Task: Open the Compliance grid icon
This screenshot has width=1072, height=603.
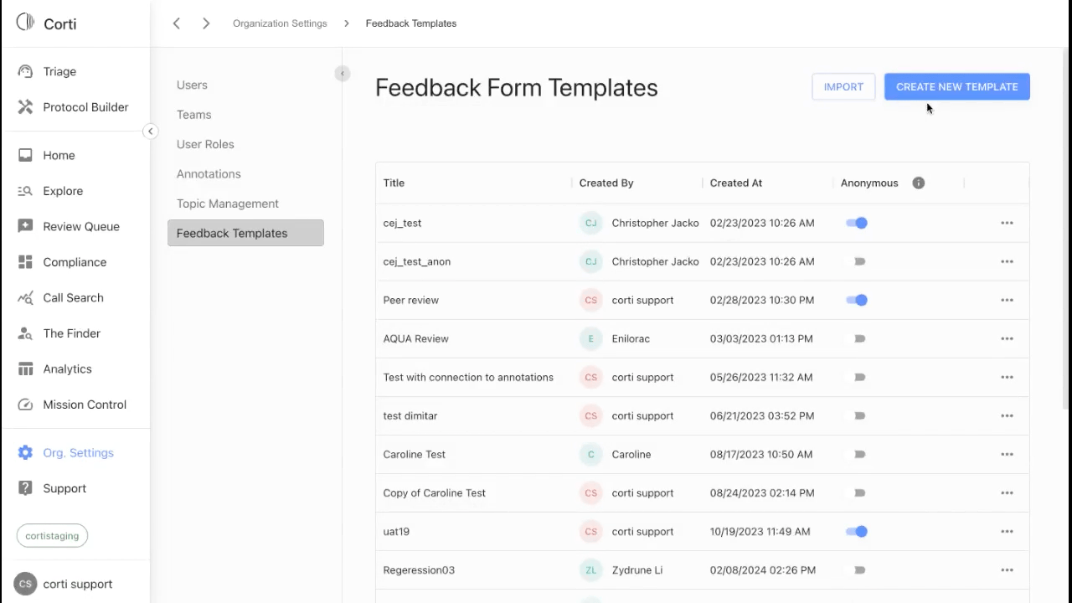Action: [x=25, y=262]
